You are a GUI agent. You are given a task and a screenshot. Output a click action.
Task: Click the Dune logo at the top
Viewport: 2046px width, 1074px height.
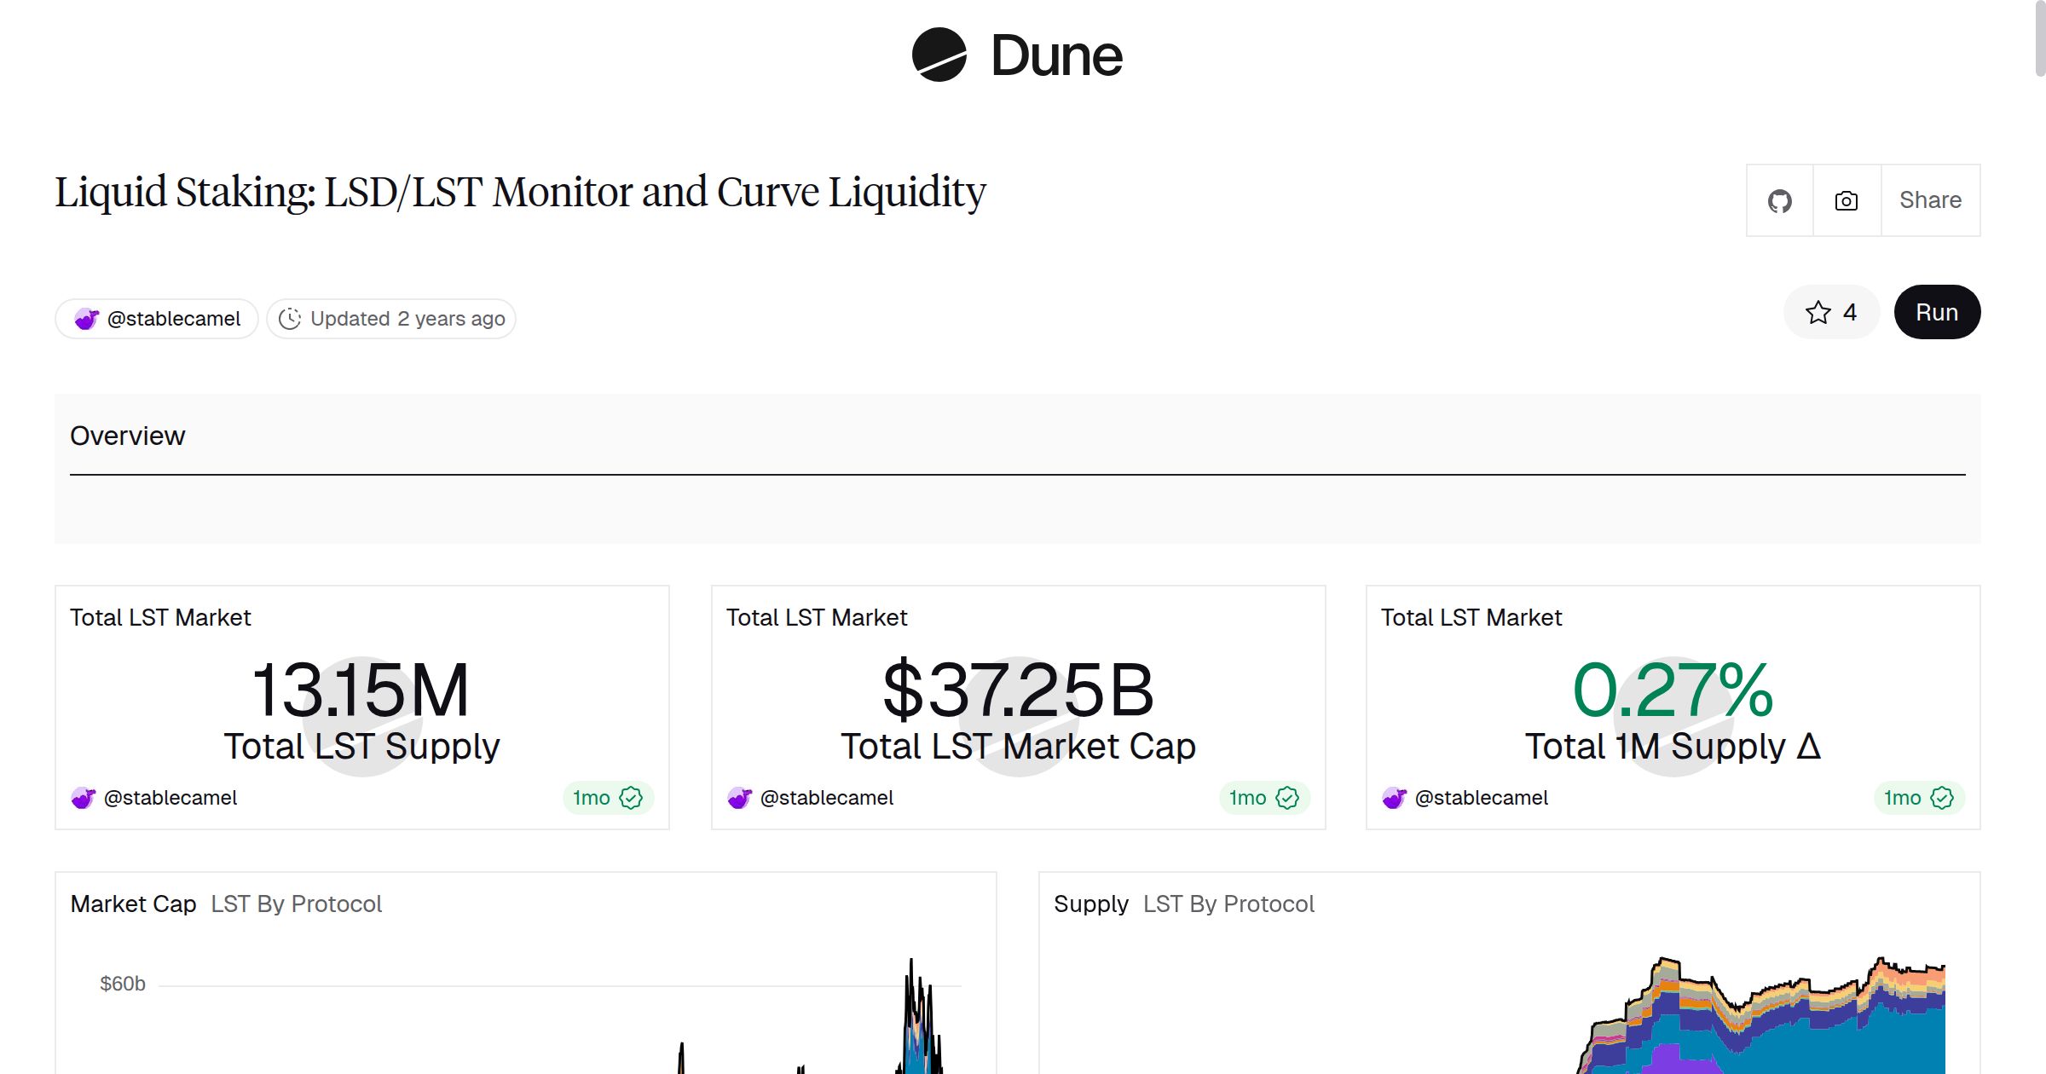pos(1016,56)
